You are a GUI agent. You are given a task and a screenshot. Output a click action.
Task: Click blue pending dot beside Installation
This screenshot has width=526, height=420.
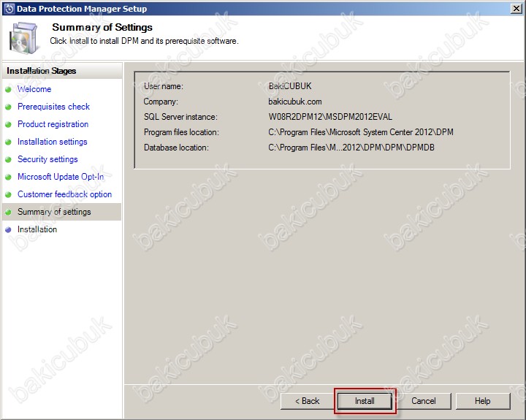pyautogui.click(x=8, y=230)
